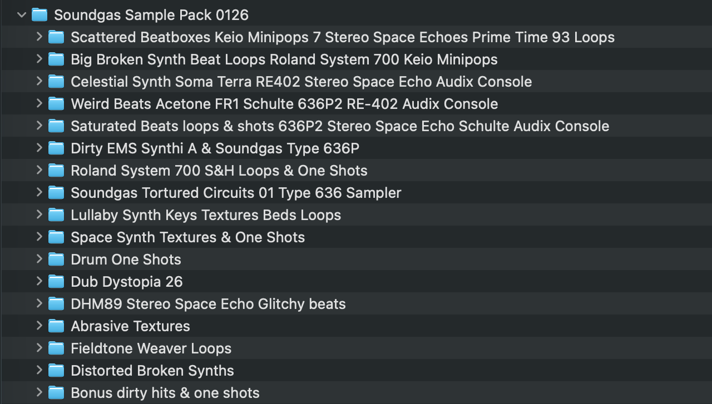Collapse the Soundgas Sample Pack 0126 folder
This screenshot has width=712, height=404.
22,15
